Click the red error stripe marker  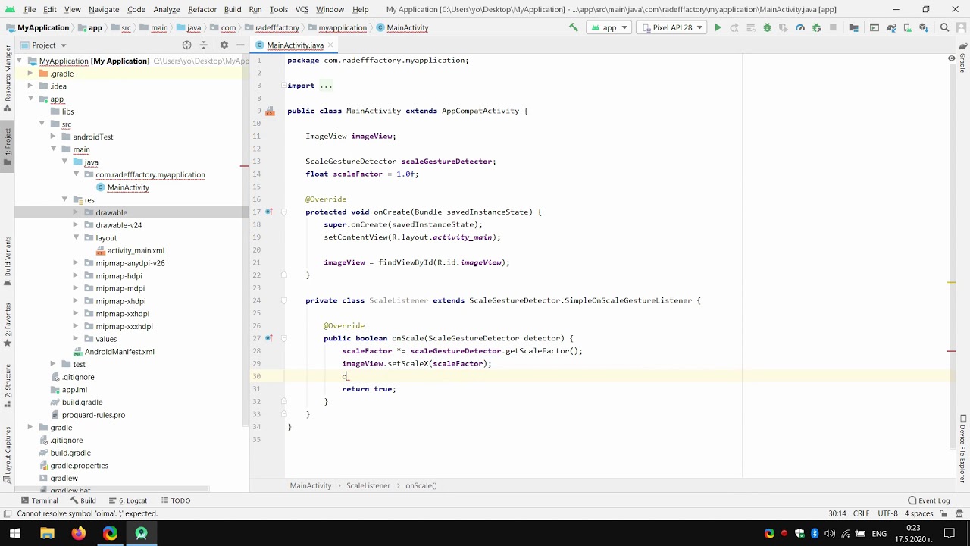click(x=951, y=351)
